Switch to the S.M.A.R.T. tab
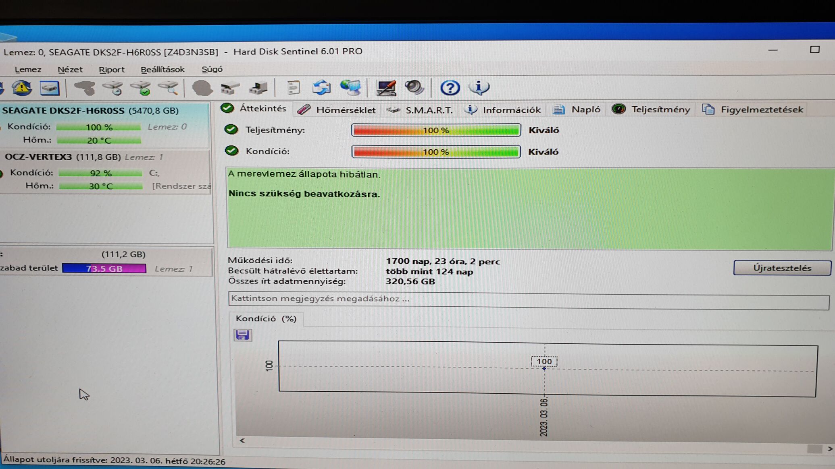The width and height of the screenshot is (835, 469). 420,110
